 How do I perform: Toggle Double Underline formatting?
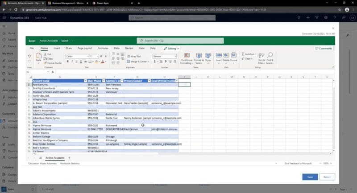click(x=81, y=62)
